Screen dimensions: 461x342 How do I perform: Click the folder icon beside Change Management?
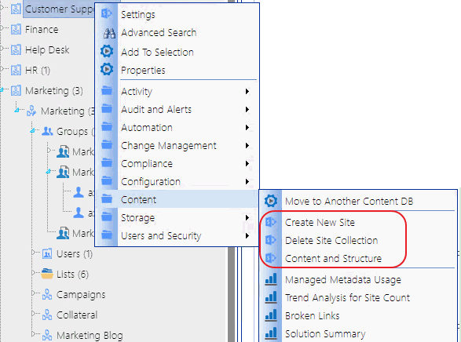tap(107, 145)
